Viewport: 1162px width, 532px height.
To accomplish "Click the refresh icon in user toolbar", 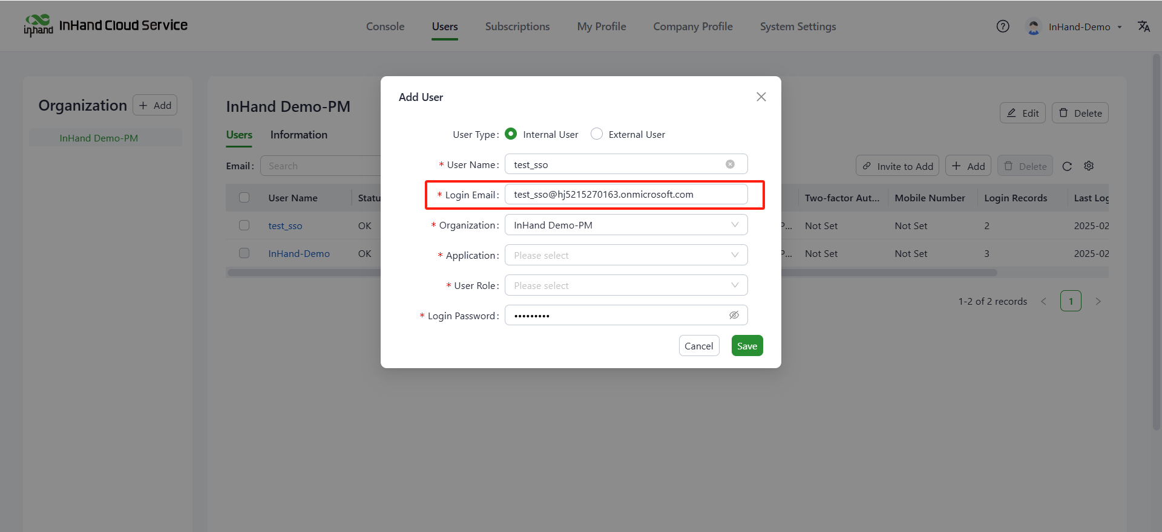I will click(1067, 166).
